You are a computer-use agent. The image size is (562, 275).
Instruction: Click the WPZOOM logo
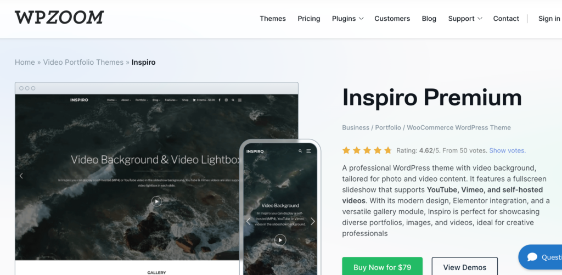(x=59, y=18)
